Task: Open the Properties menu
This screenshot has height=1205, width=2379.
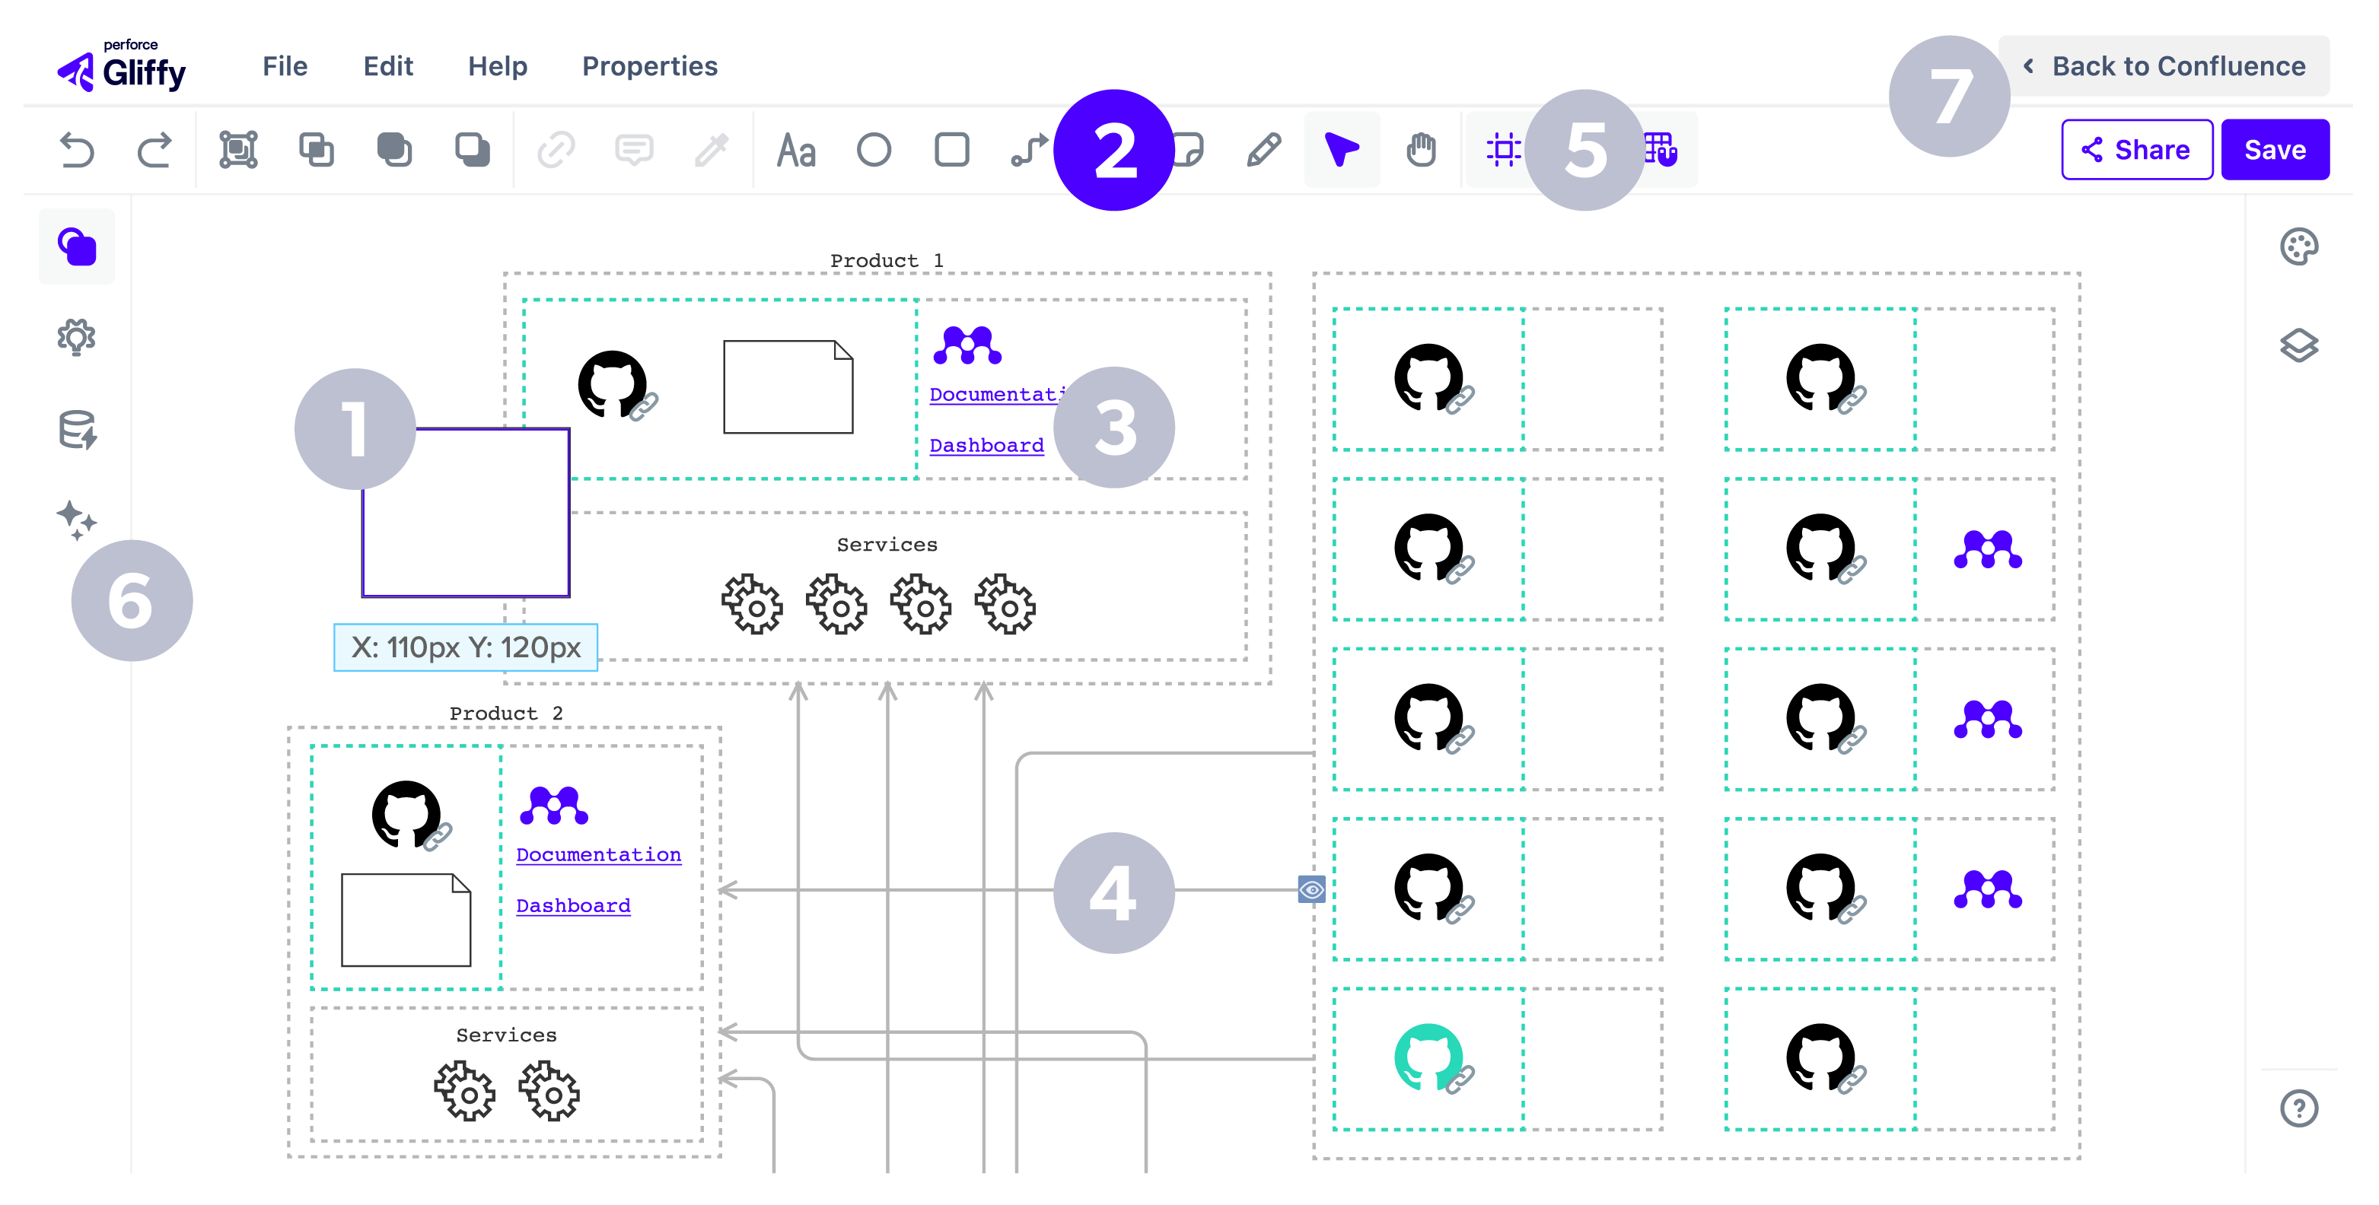Action: (x=649, y=66)
